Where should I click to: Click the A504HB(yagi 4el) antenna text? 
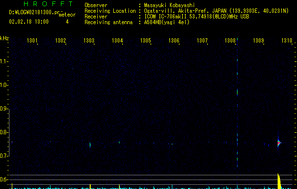(x=167, y=22)
